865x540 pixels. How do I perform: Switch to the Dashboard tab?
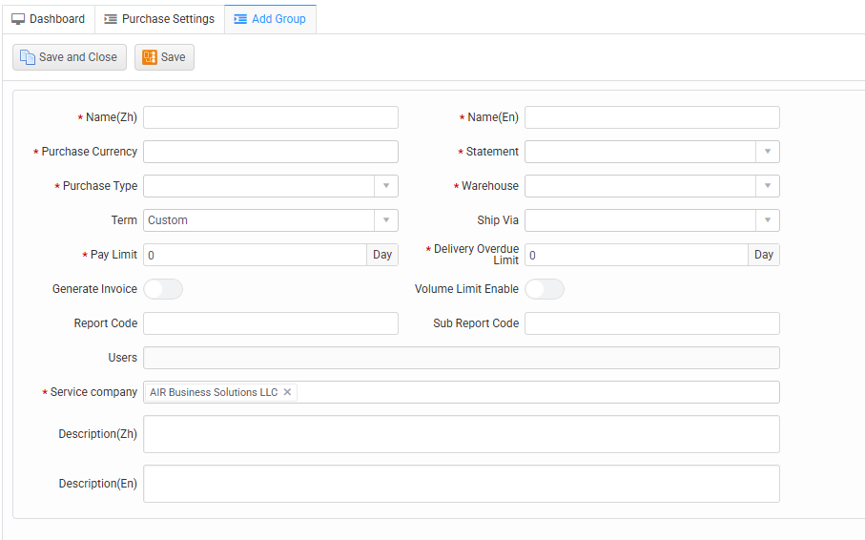[56, 19]
